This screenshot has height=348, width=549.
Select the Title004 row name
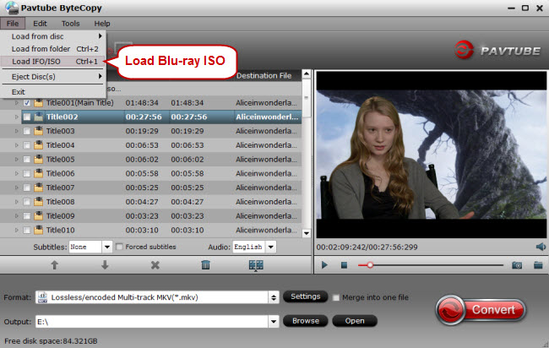pyautogui.click(x=60, y=145)
